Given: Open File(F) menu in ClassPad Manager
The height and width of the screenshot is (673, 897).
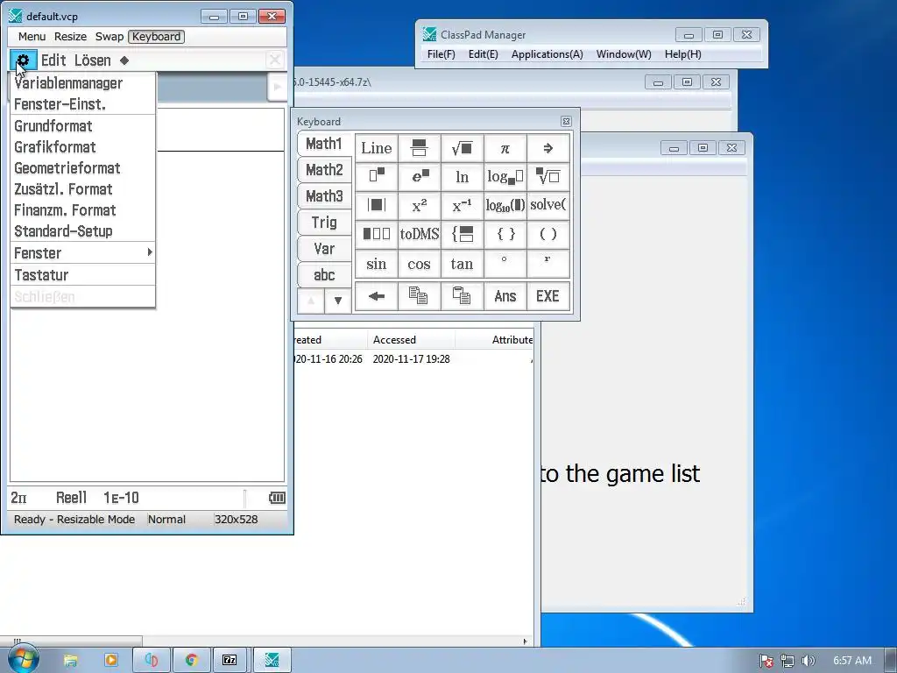Looking at the screenshot, I should 441,54.
